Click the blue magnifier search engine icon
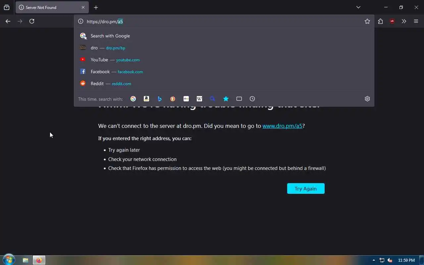The image size is (424, 265). 213,99
